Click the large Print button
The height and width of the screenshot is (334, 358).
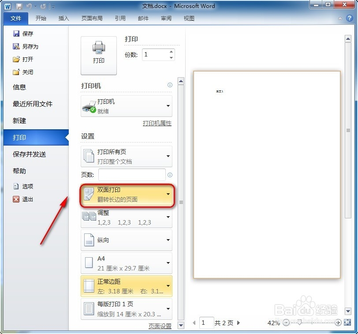pyautogui.click(x=99, y=56)
